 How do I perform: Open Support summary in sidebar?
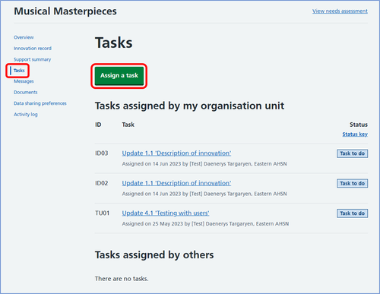(32, 59)
